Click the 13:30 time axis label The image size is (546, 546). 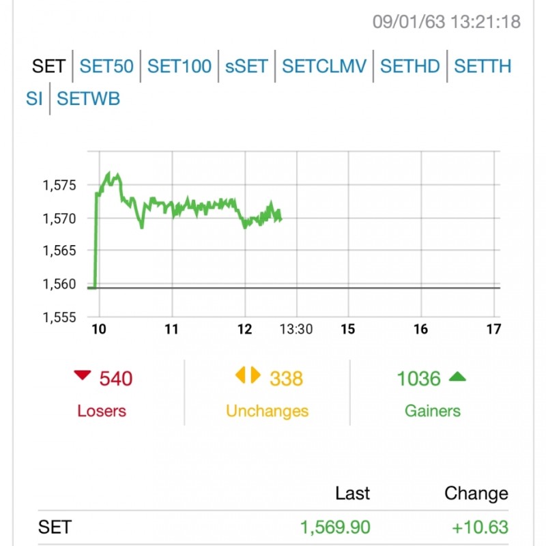[x=296, y=329]
